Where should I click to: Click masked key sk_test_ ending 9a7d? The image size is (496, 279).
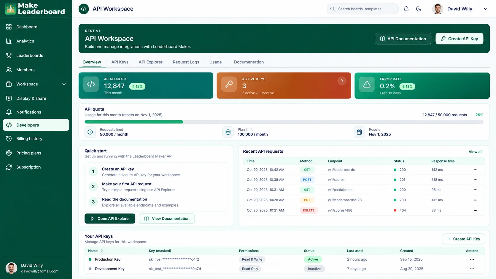175,269
